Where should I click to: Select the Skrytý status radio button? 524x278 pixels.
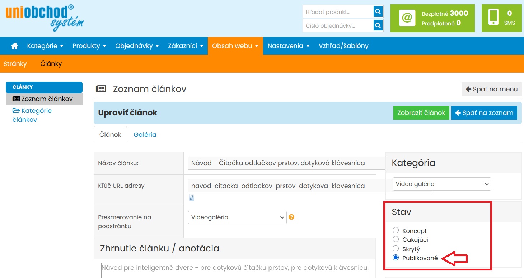click(x=396, y=249)
